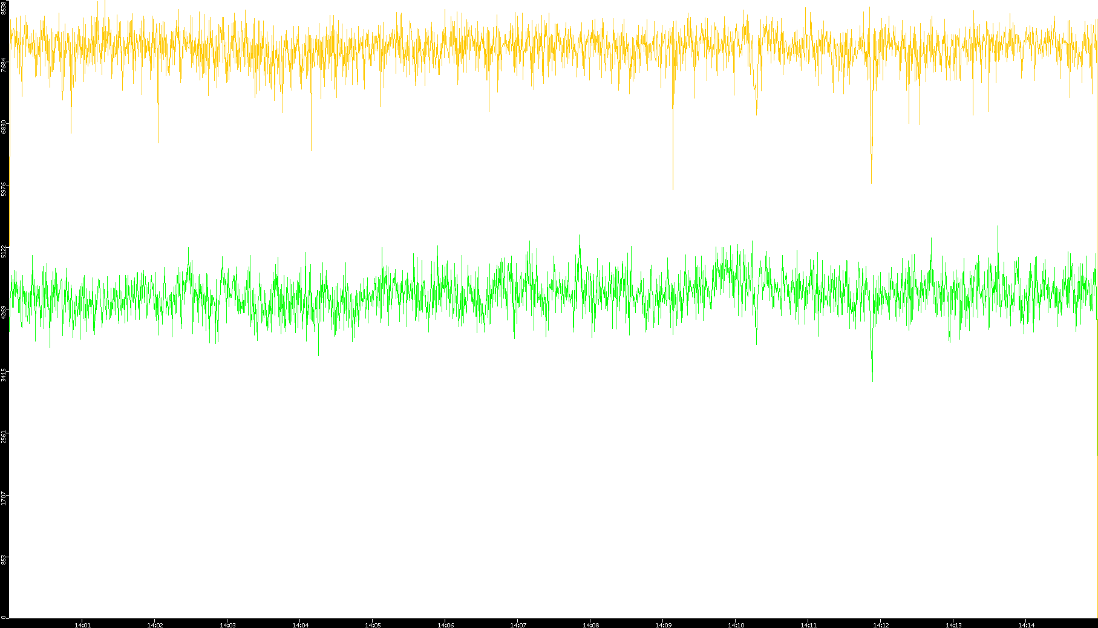This screenshot has height=628, width=1098.
Task: Click the 1707 y-axis label
Action: [x=4, y=499]
